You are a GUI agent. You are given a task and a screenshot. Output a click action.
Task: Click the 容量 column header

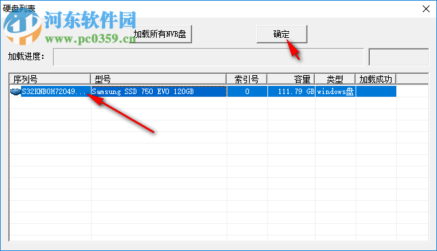(x=291, y=79)
